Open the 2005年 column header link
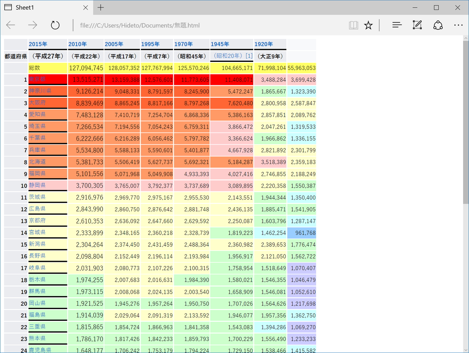The width and height of the screenshot is (469, 353). pyautogui.click(x=114, y=44)
